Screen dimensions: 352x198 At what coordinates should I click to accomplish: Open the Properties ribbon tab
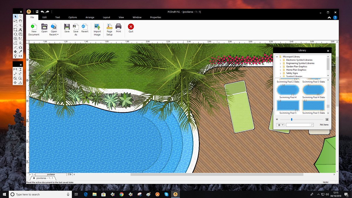coord(155,17)
